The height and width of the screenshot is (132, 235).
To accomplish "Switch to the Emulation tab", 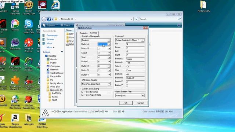I will pos(84,33).
